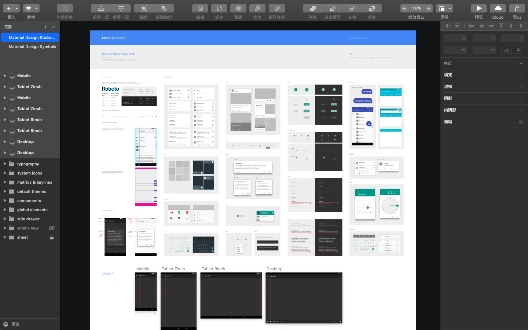Click the Union boolean icon
This screenshot has width=528, height=330.
coord(313,8)
